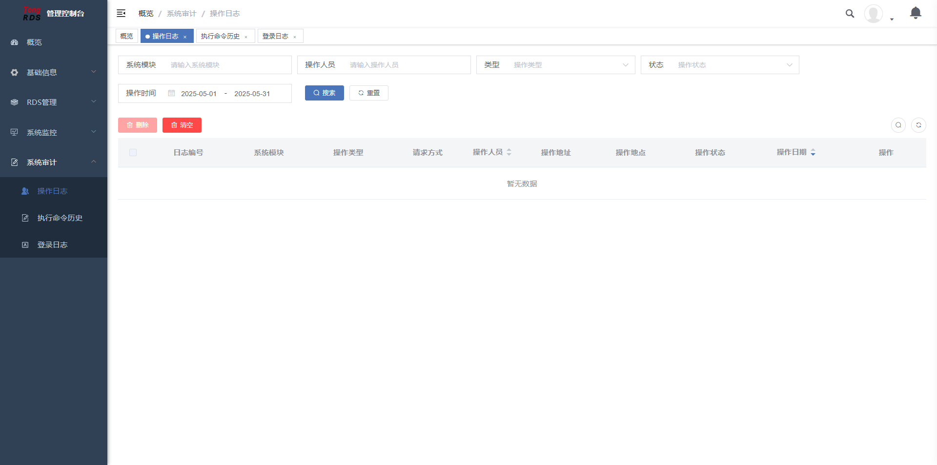
Task: Open the user avatar menu
Action: tap(873, 14)
